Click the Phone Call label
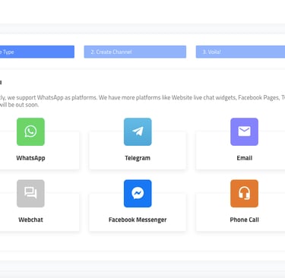Image resolution: width=285 pixels, height=278 pixels. (x=244, y=220)
